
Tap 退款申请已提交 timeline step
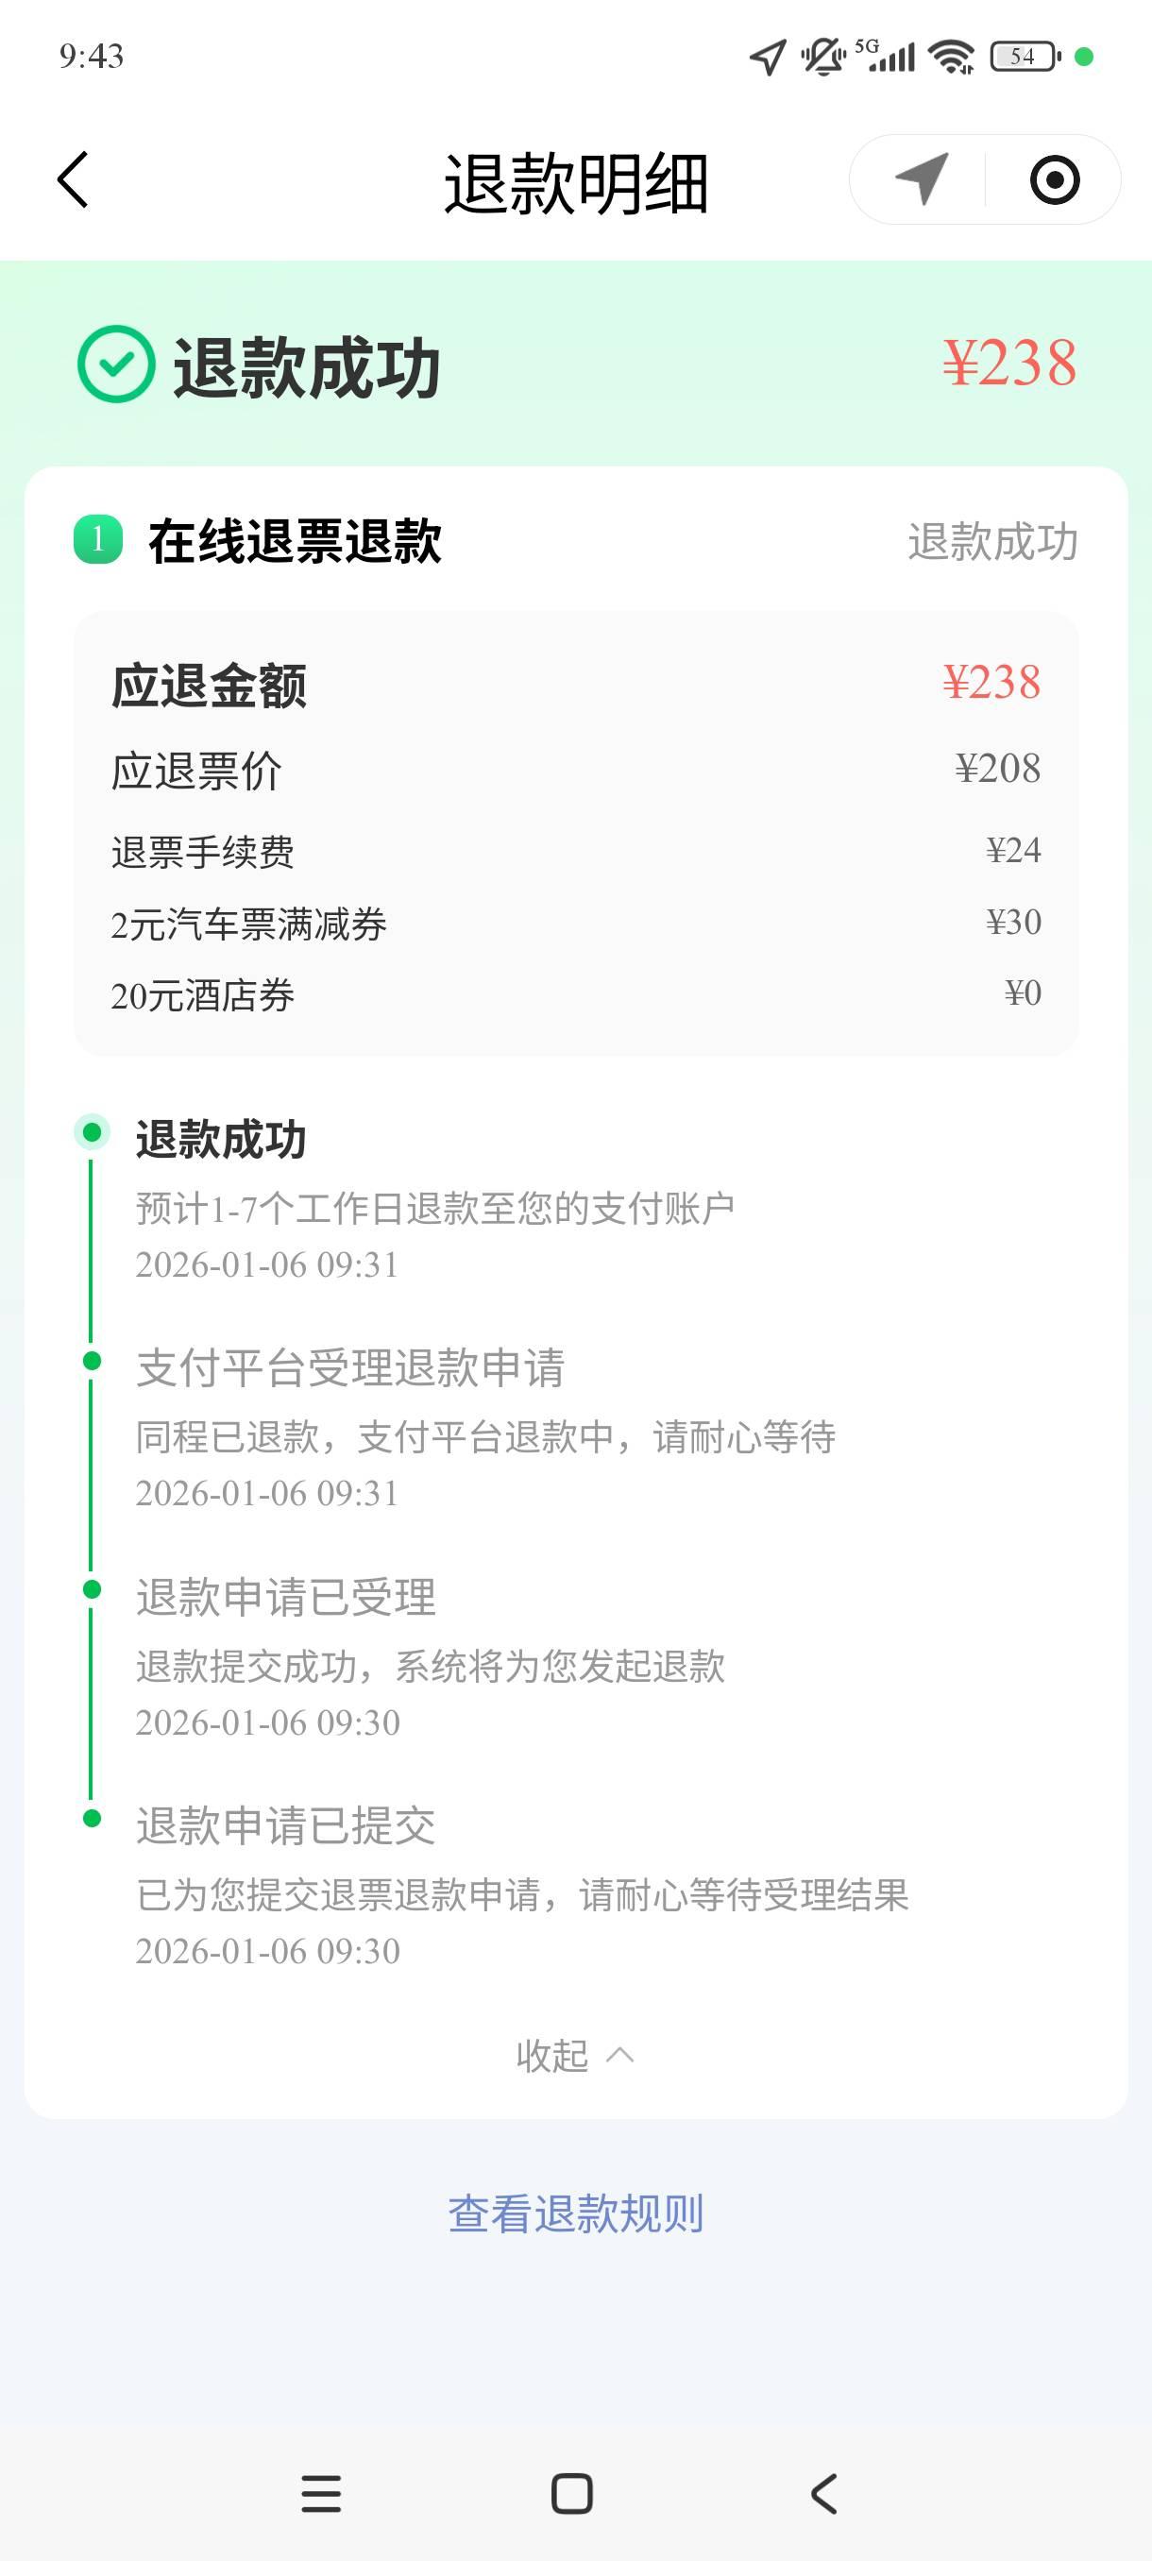point(286,1825)
